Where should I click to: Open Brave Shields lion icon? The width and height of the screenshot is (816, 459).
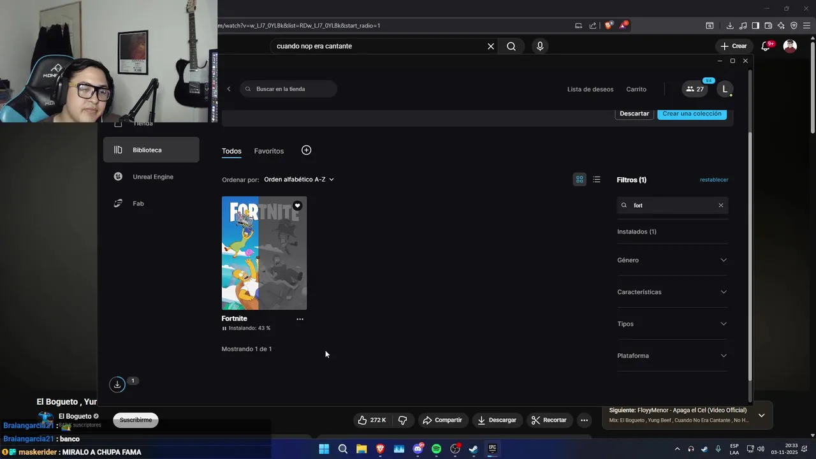click(608, 25)
